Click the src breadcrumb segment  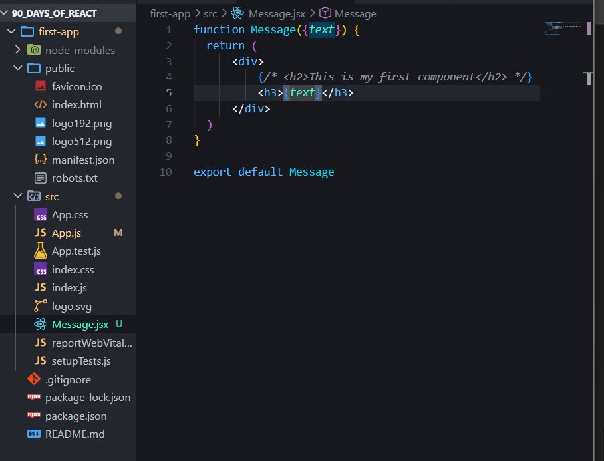pos(210,14)
